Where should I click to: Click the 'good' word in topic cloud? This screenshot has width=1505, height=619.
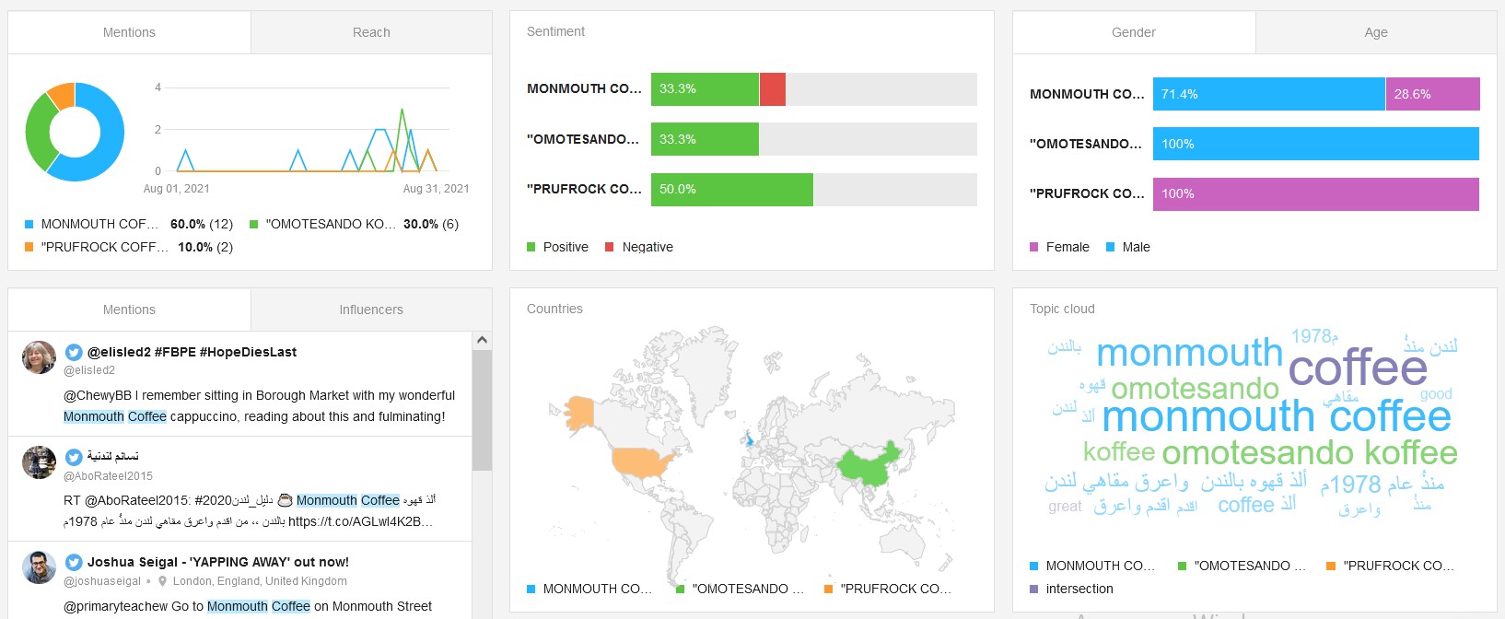(1436, 394)
